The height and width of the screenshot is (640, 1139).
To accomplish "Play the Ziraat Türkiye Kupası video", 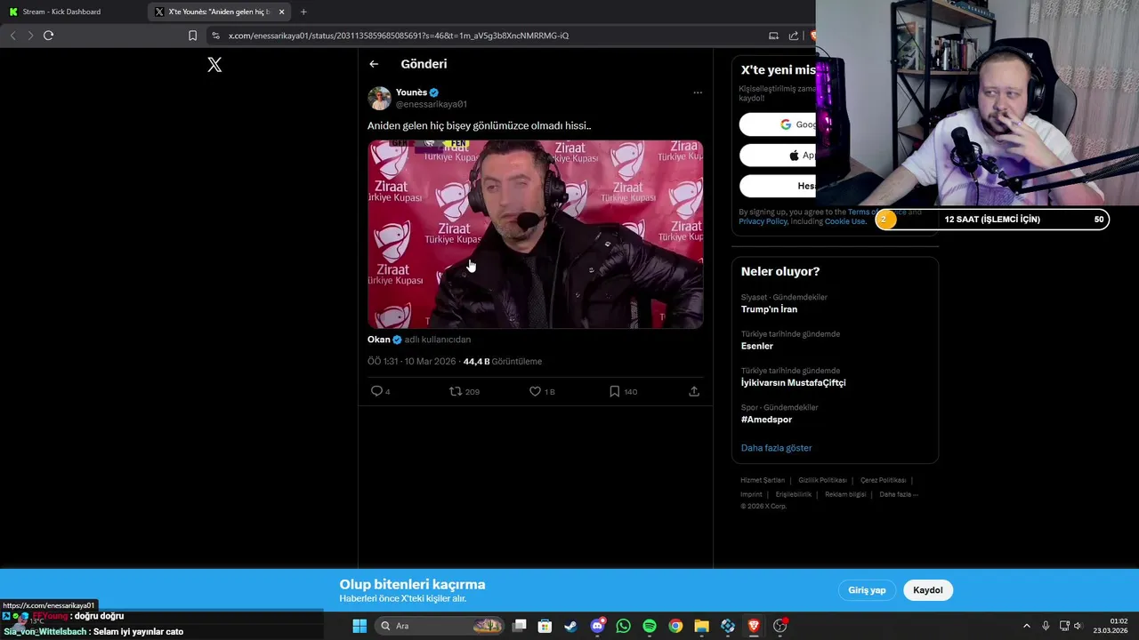I will click(535, 234).
